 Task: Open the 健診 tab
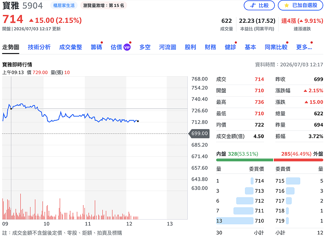pos(230,47)
